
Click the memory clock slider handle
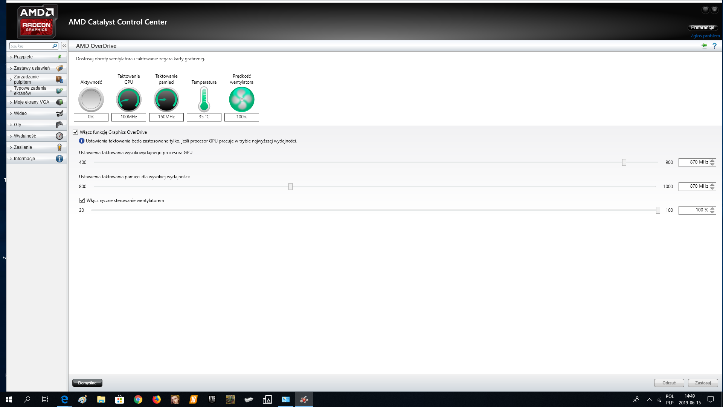290,187
